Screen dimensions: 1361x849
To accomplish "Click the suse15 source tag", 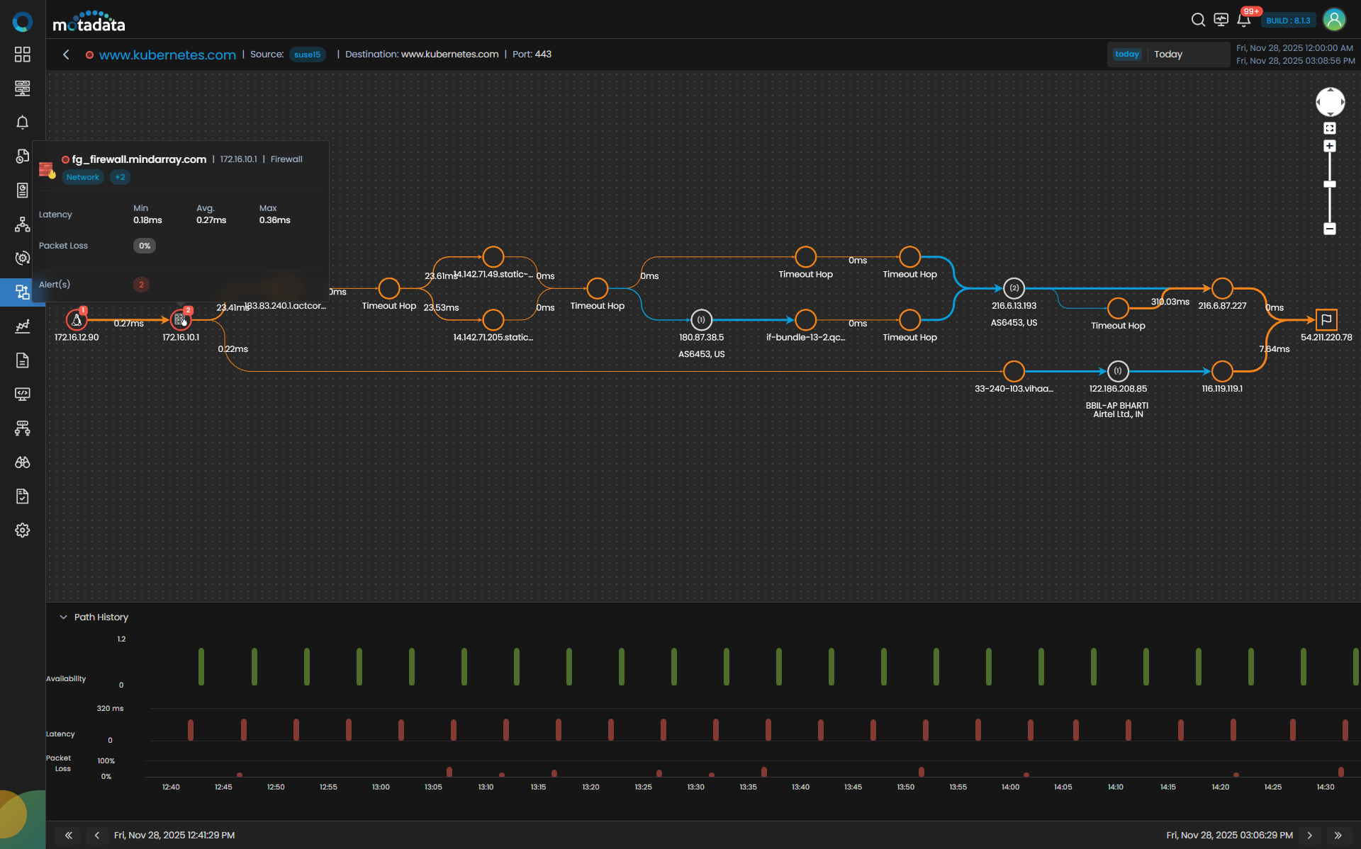I will [x=307, y=55].
